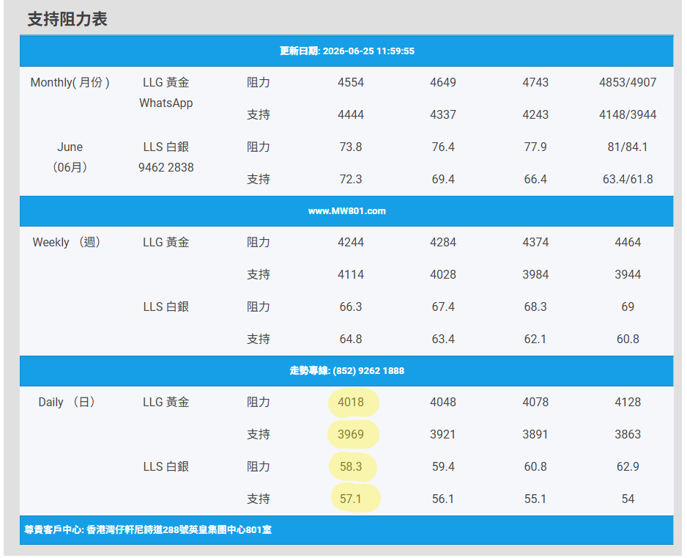Click weekly gold resistance value 4464

(x=628, y=242)
